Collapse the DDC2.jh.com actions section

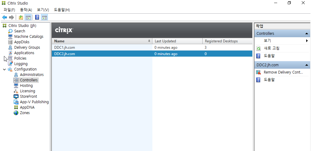[307, 65]
